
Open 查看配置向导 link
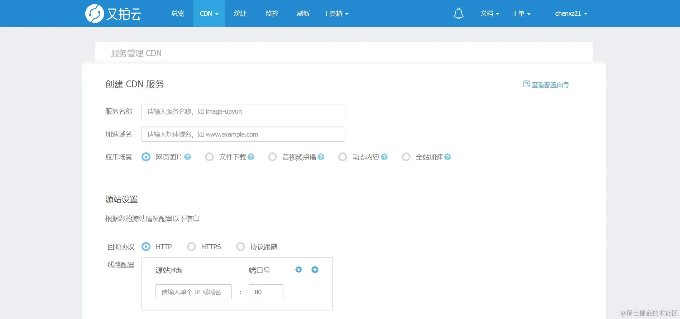tap(546, 85)
